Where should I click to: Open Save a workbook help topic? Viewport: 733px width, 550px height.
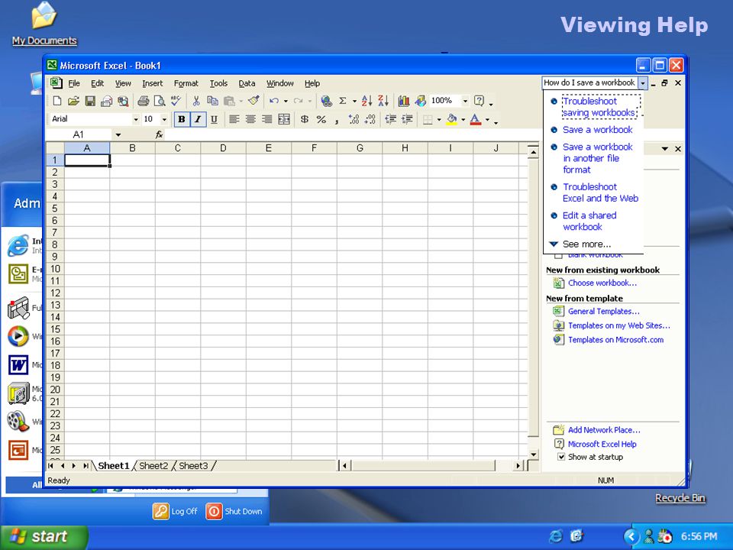tap(597, 130)
